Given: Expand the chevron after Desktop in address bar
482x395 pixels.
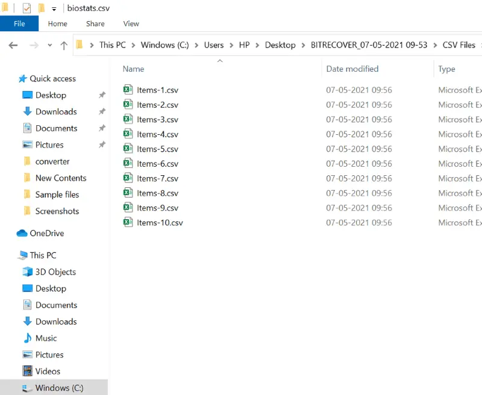Looking at the screenshot, I should coord(303,45).
